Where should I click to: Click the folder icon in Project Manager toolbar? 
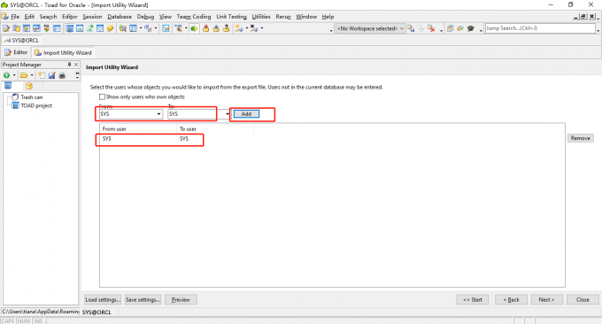24,75
